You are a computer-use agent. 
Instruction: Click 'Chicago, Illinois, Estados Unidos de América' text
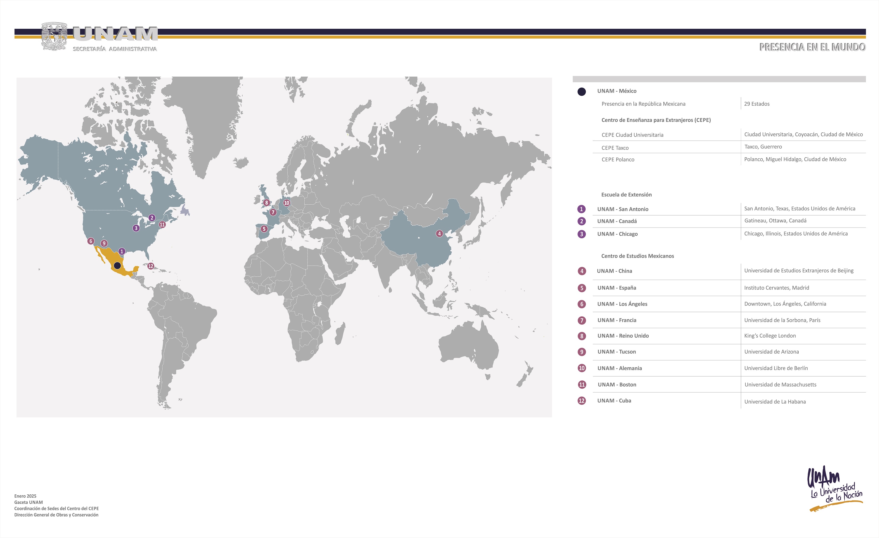coord(796,233)
